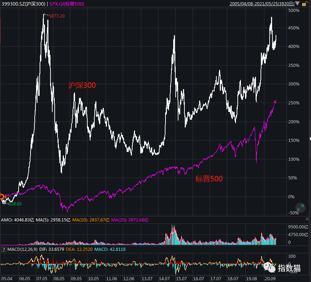Click the 08.05 date on time axis
The height and width of the screenshot is (282, 311).
click(59, 278)
